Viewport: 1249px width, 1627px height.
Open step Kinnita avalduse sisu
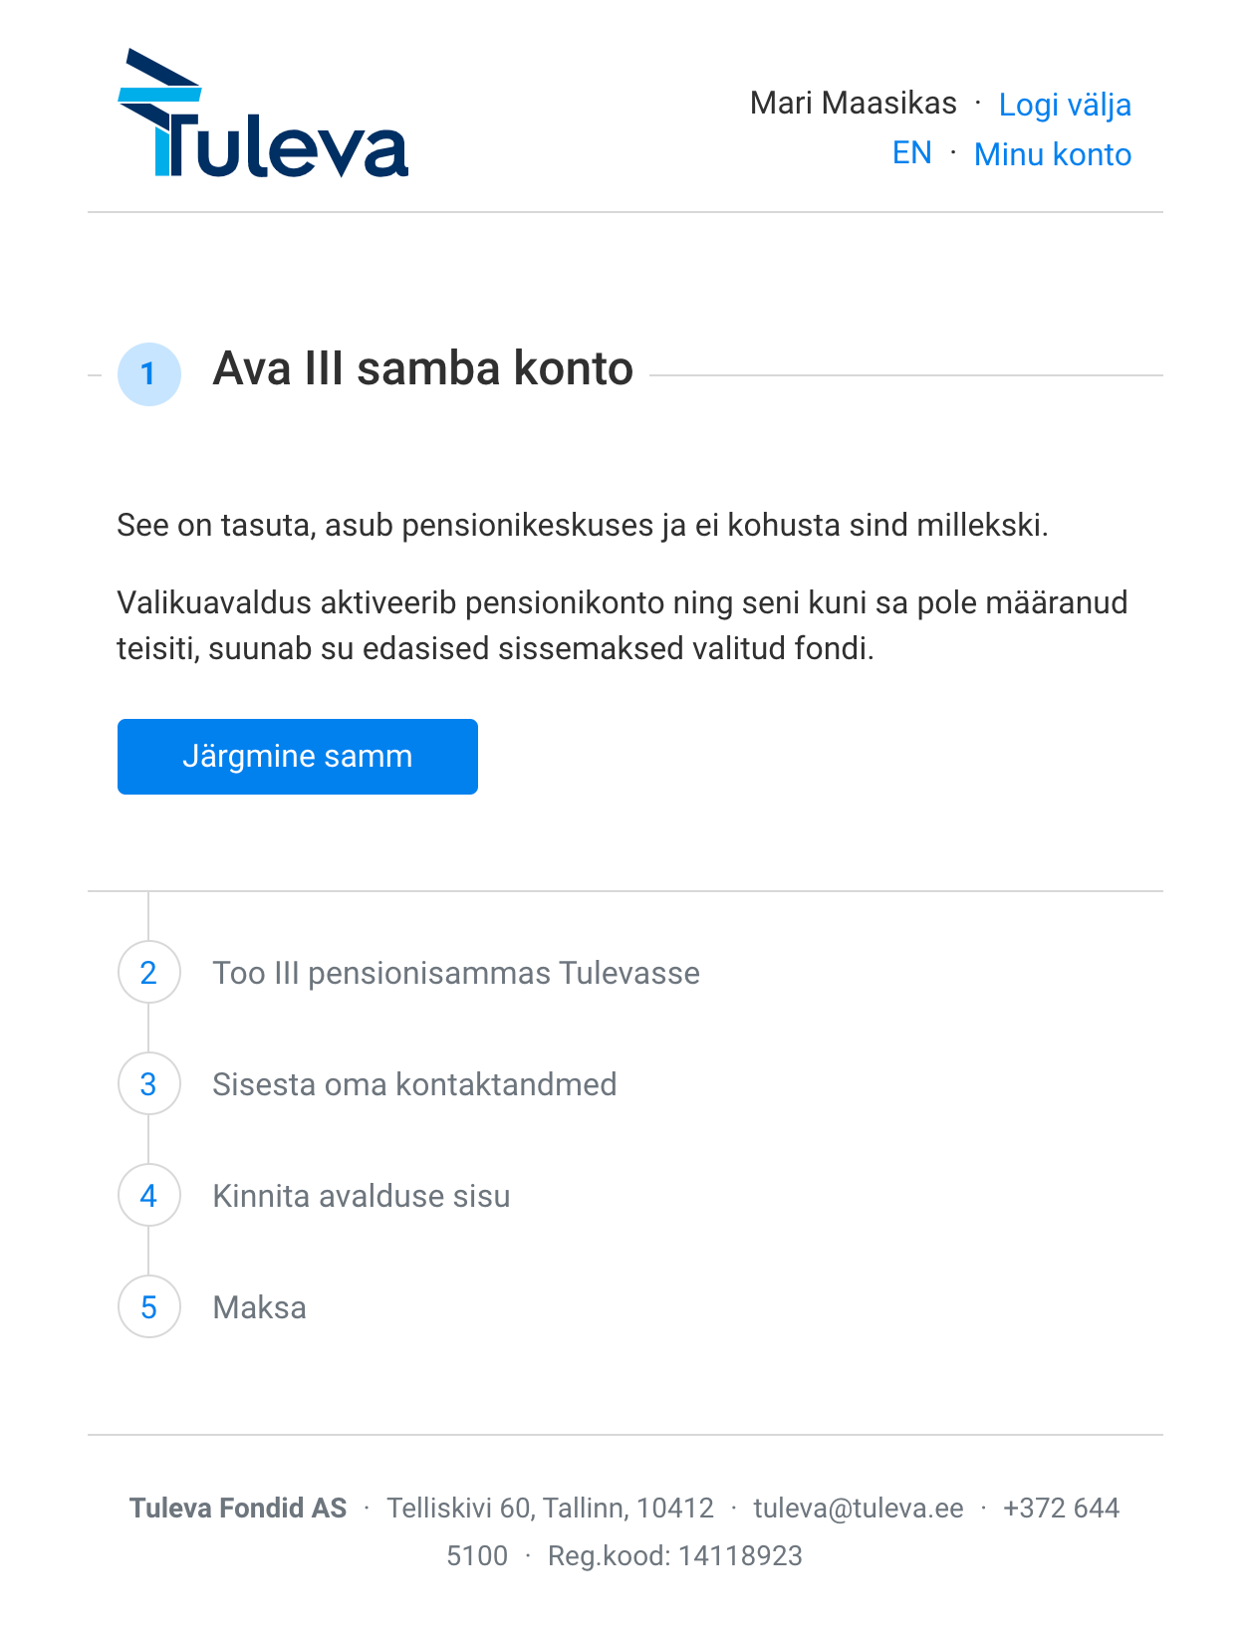[x=362, y=1196]
